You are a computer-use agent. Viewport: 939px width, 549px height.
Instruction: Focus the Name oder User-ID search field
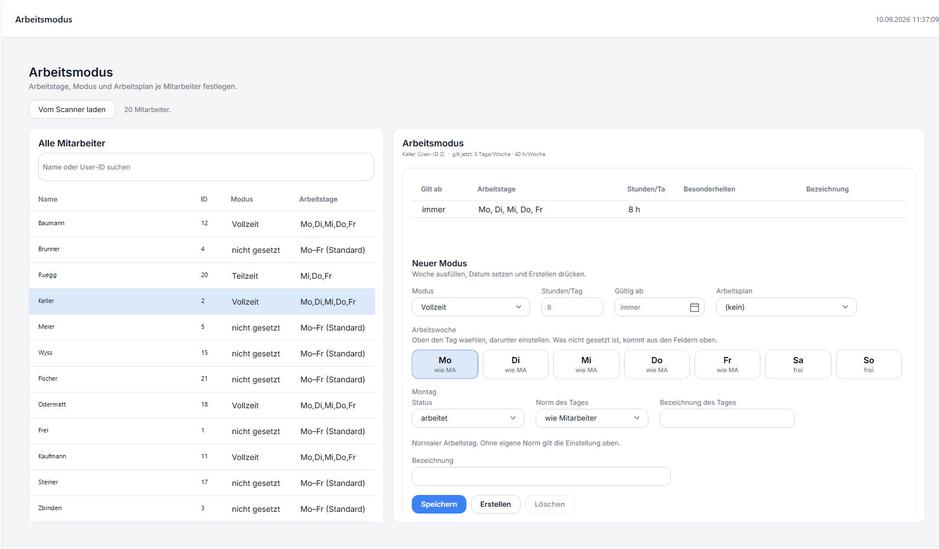pos(206,167)
